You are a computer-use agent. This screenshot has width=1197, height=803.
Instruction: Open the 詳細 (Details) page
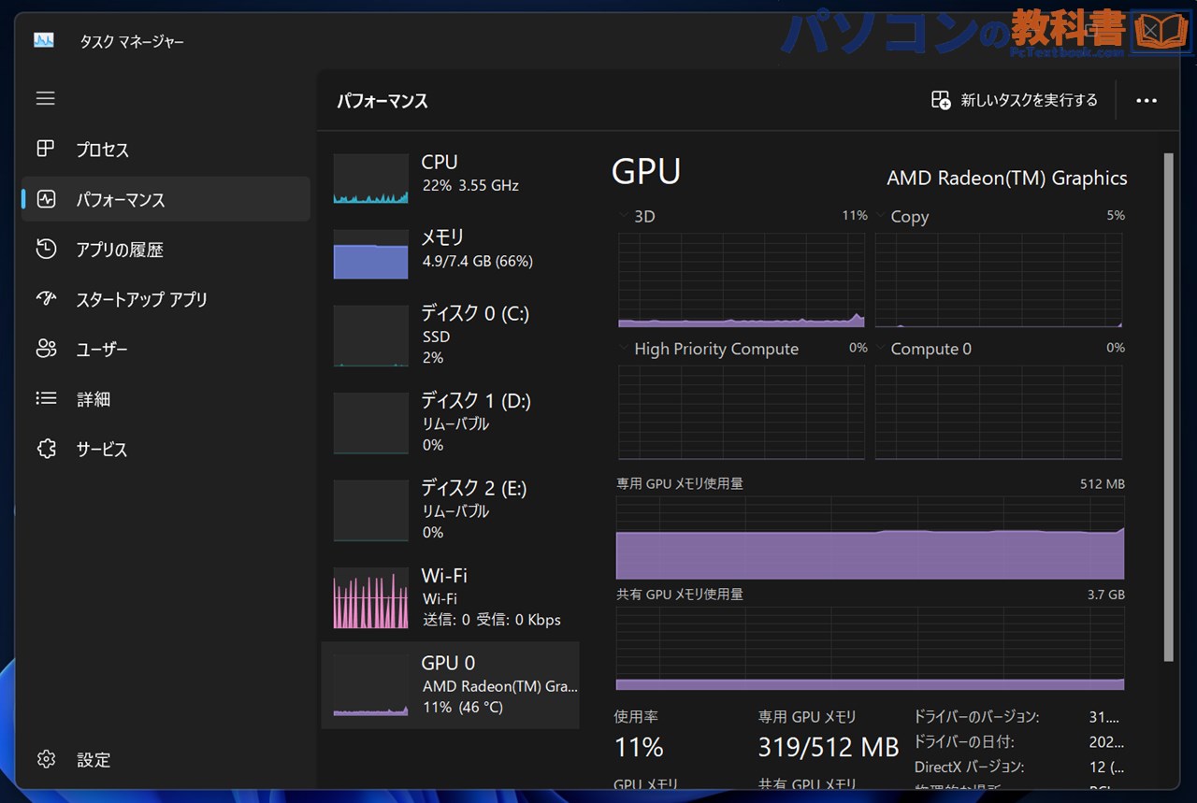94,399
